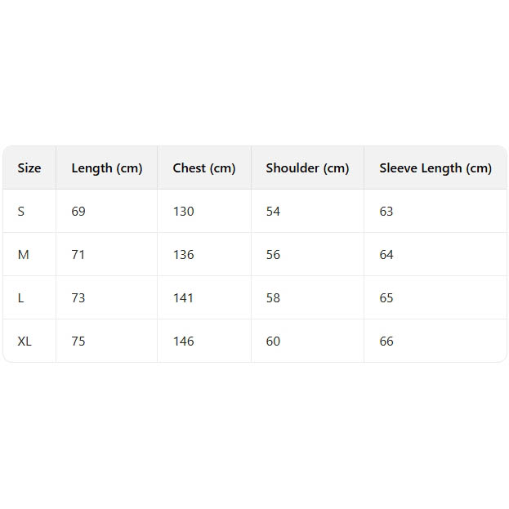Click the XL size row label
509x509 pixels.
point(25,342)
